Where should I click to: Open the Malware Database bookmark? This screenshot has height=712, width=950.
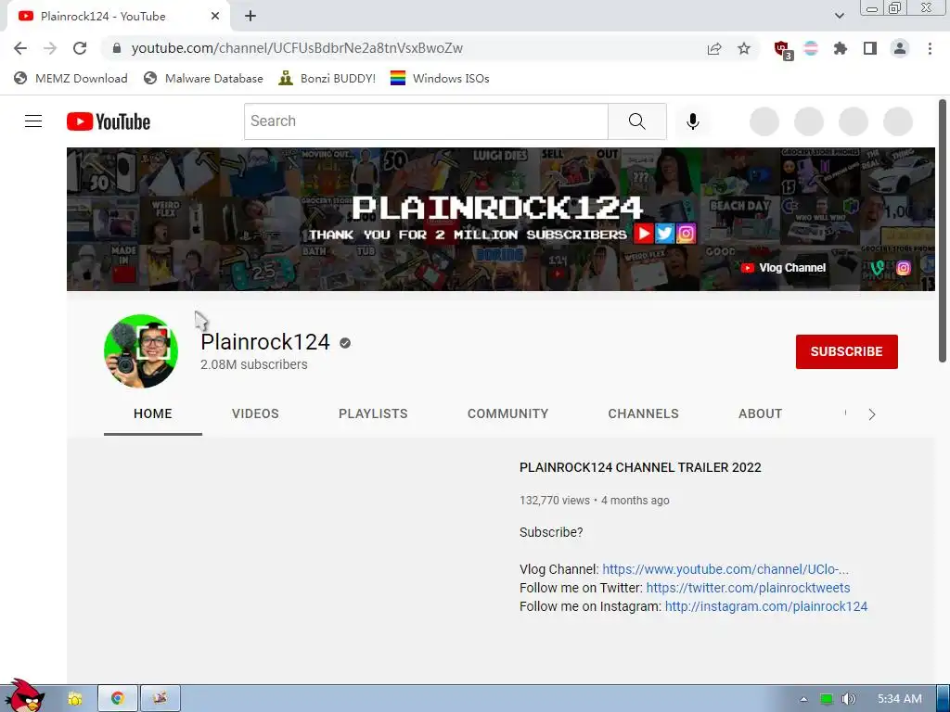click(203, 78)
